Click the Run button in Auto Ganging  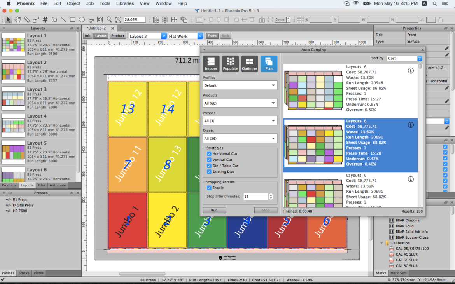(214, 211)
